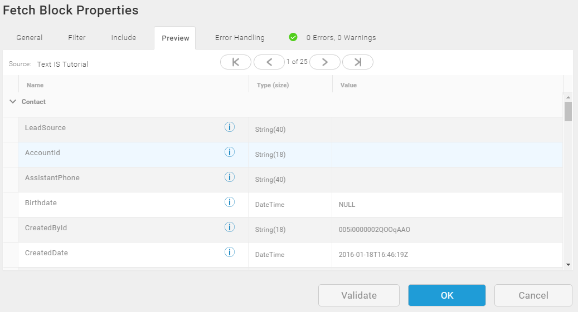Click String(40) type of AssistantPhone

[x=270, y=180]
